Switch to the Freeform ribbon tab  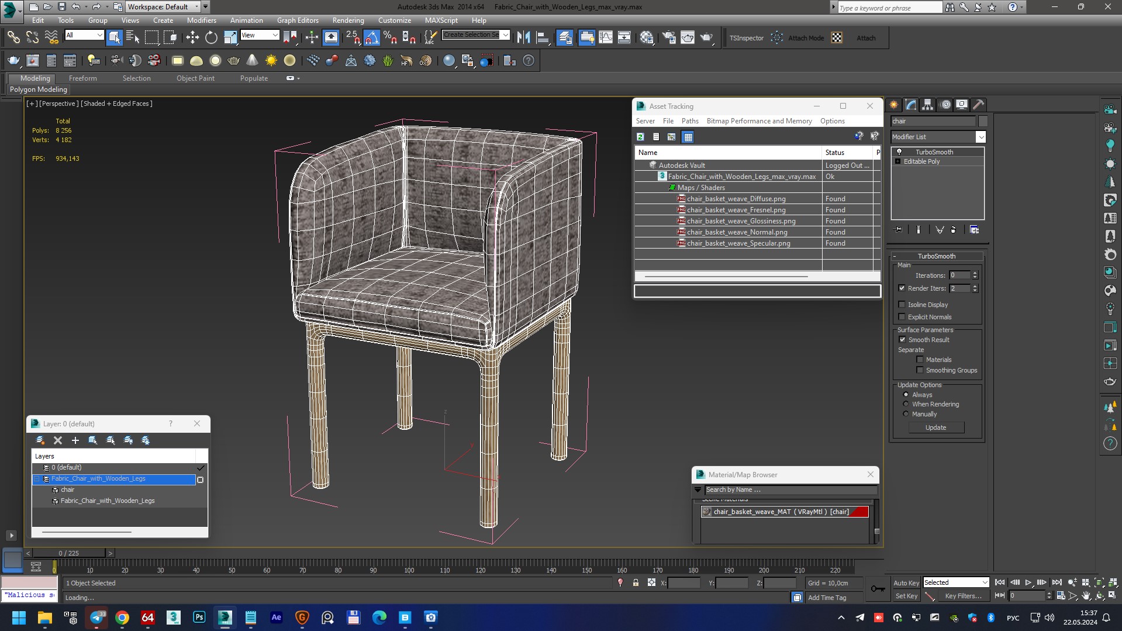pos(83,78)
